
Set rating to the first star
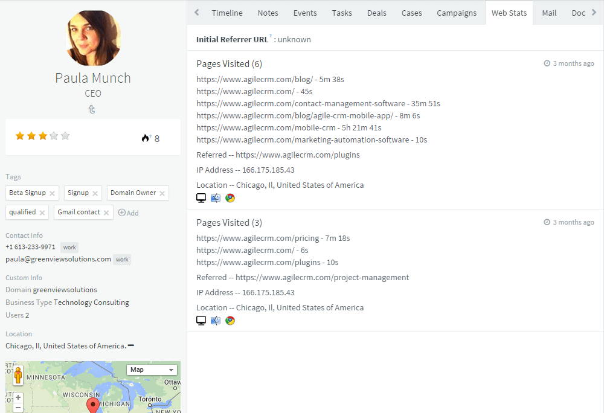[x=20, y=136]
